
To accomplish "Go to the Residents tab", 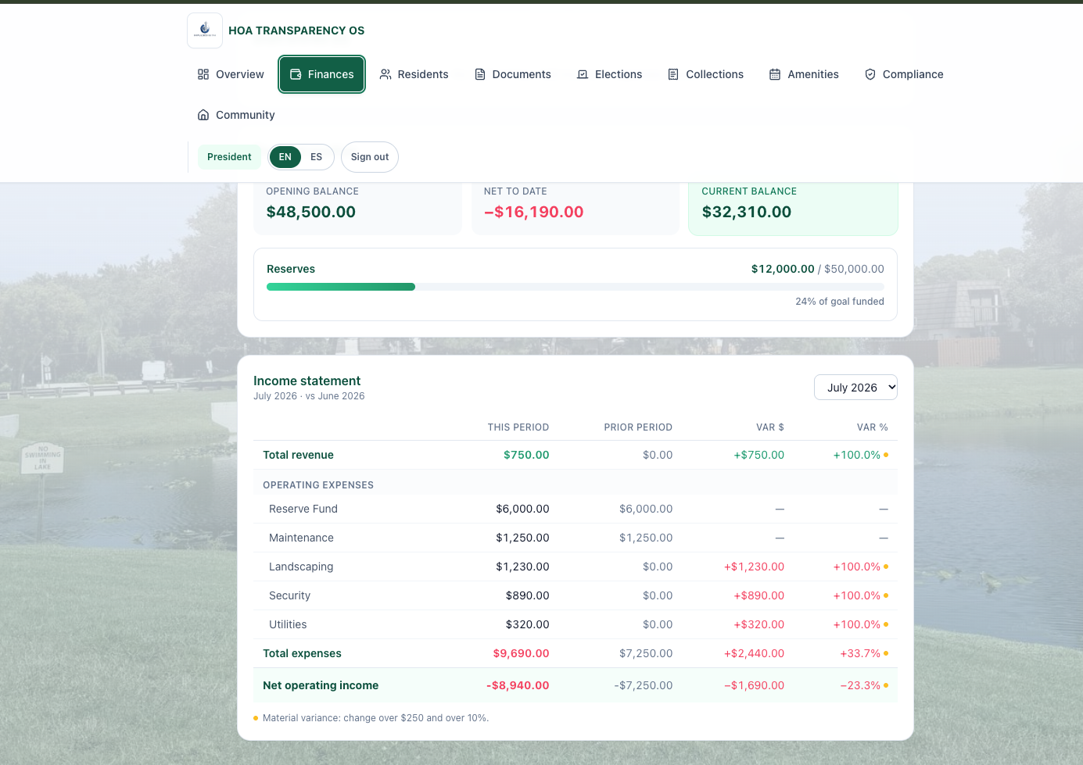I will pos(414,74).
